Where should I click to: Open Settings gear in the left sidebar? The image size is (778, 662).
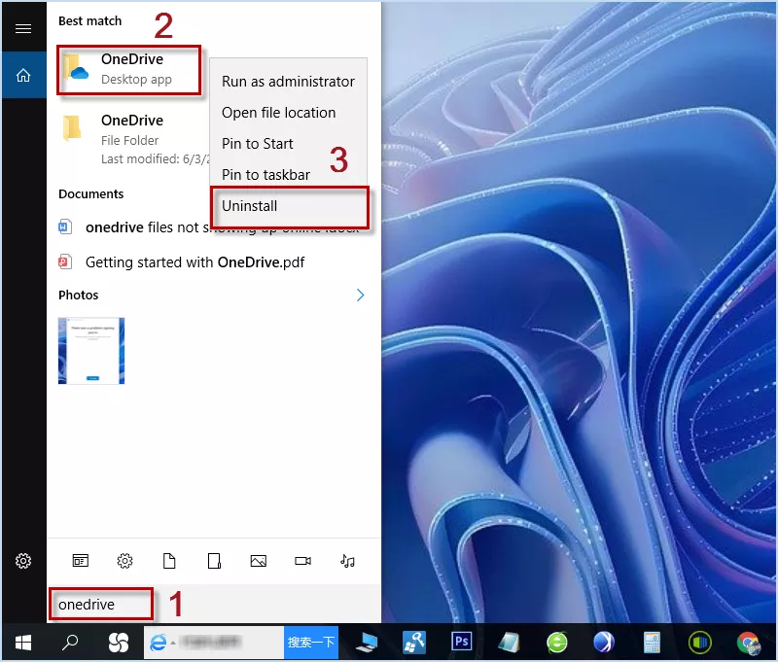tap(23, 561)
